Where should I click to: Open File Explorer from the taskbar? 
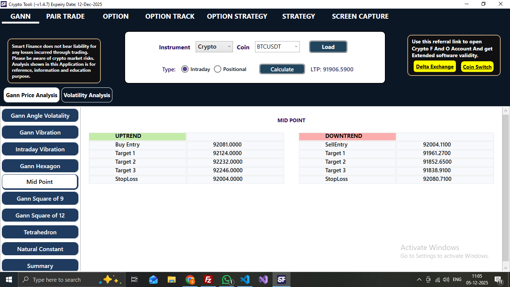171,279
